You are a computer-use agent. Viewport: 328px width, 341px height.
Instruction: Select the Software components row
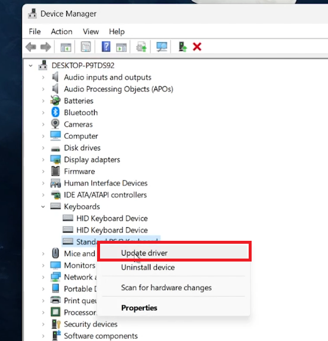point(101,336)
